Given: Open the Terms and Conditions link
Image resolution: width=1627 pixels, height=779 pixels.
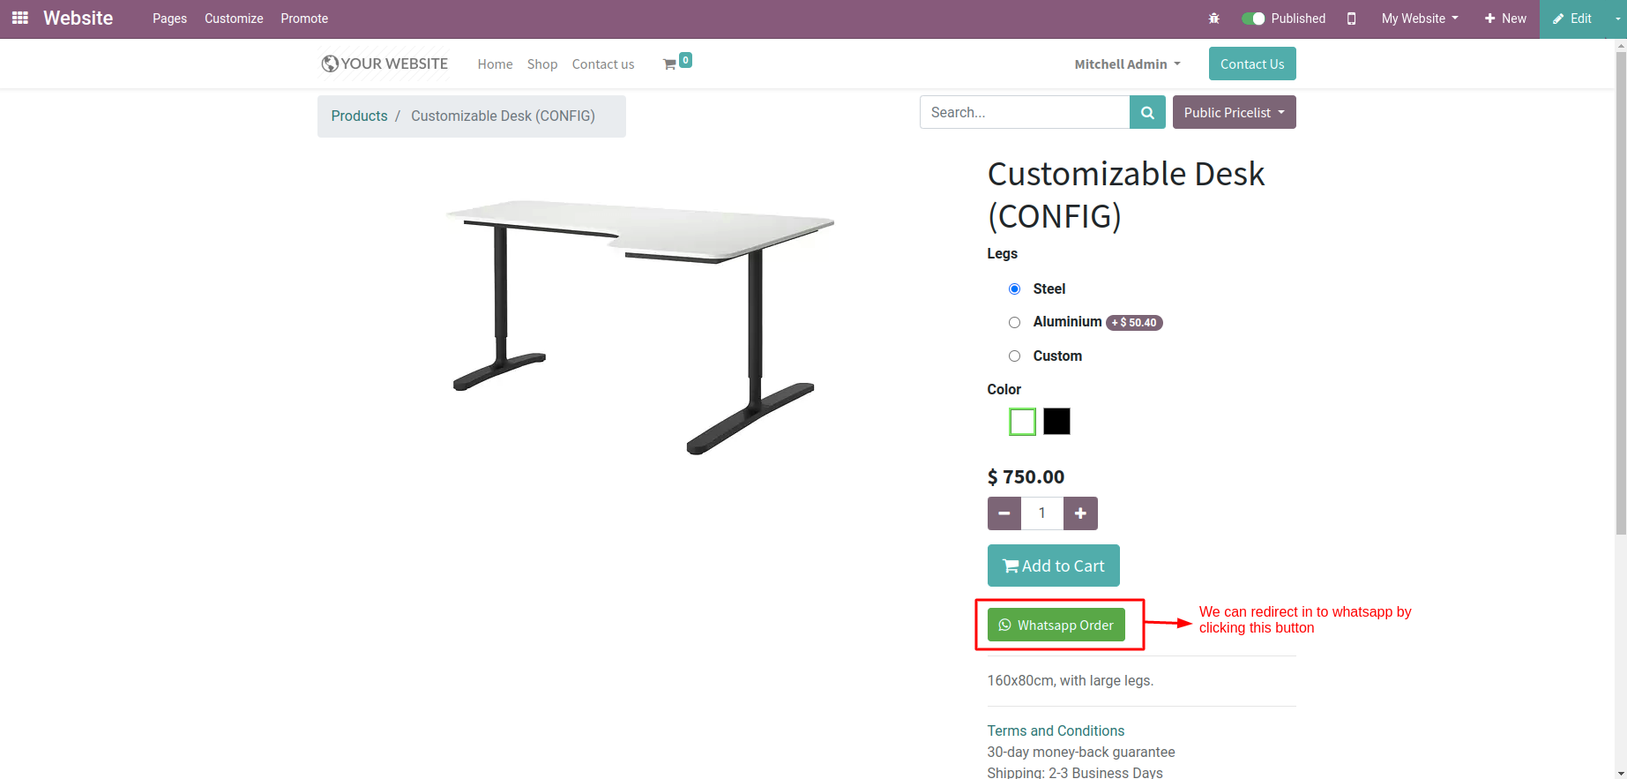Looking at the screenshot, I should click(x=1056, y=730).
